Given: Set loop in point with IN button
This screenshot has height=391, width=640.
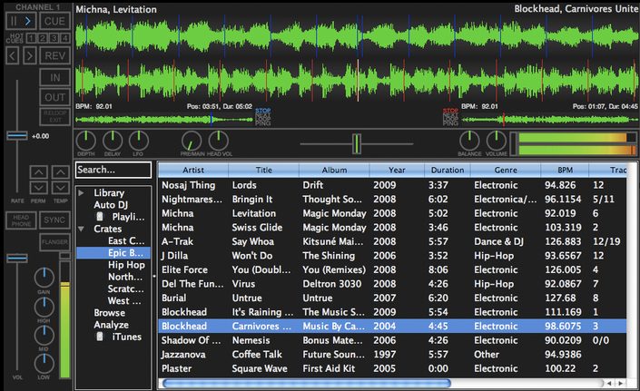Looking at the screenshot, I should click(x=54, y=78).
